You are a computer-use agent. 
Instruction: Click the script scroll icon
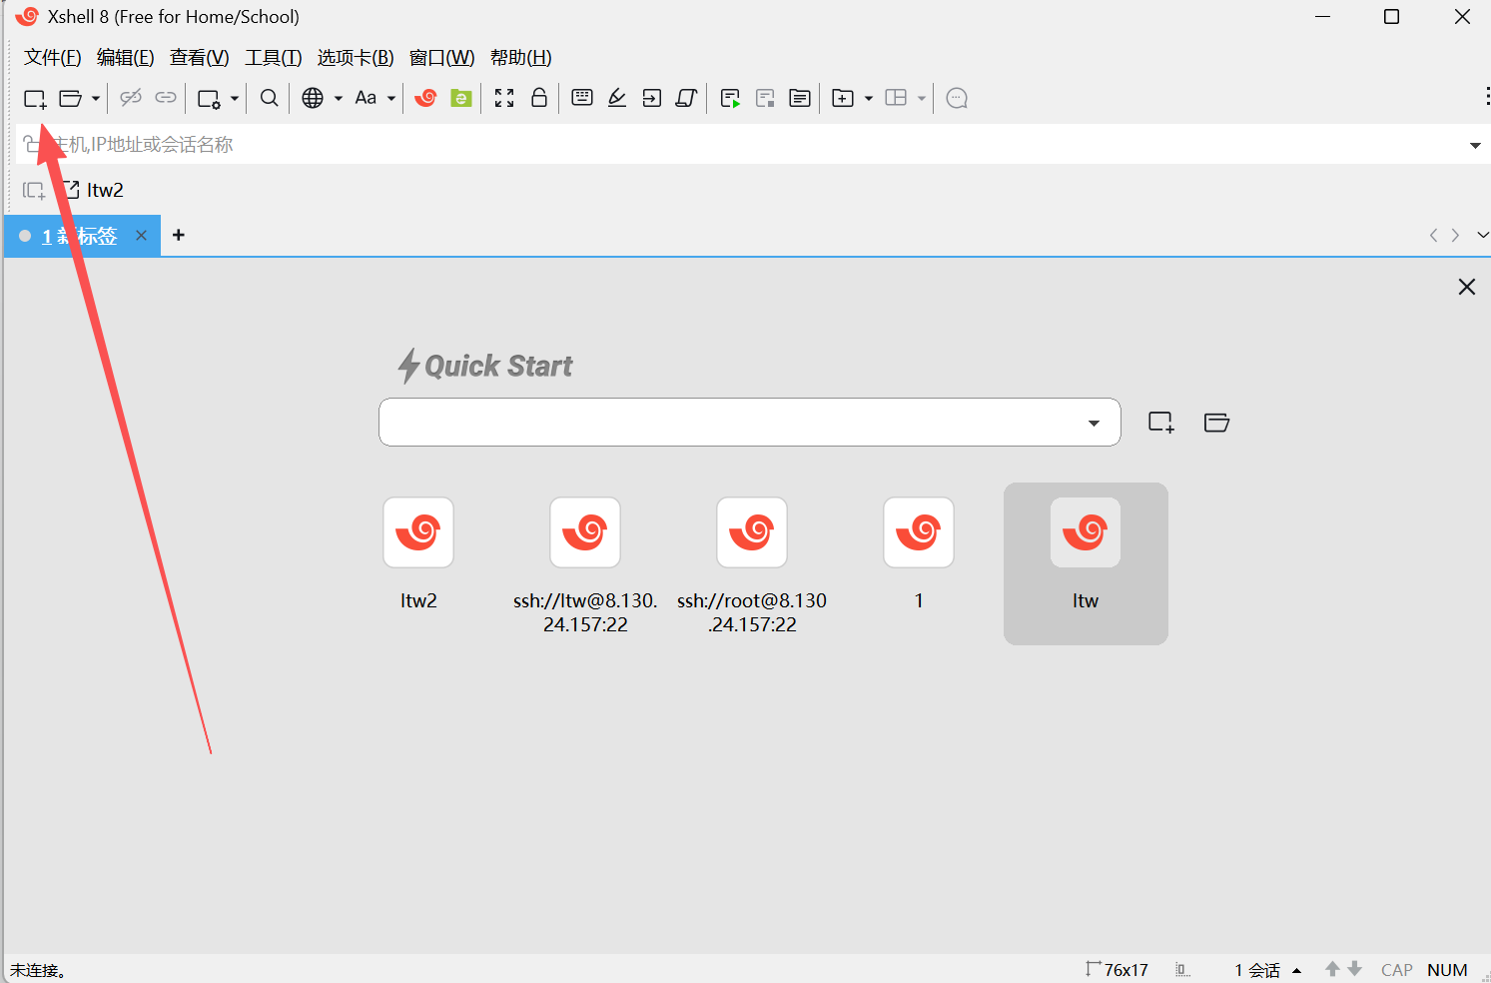[x=686, y=98]
